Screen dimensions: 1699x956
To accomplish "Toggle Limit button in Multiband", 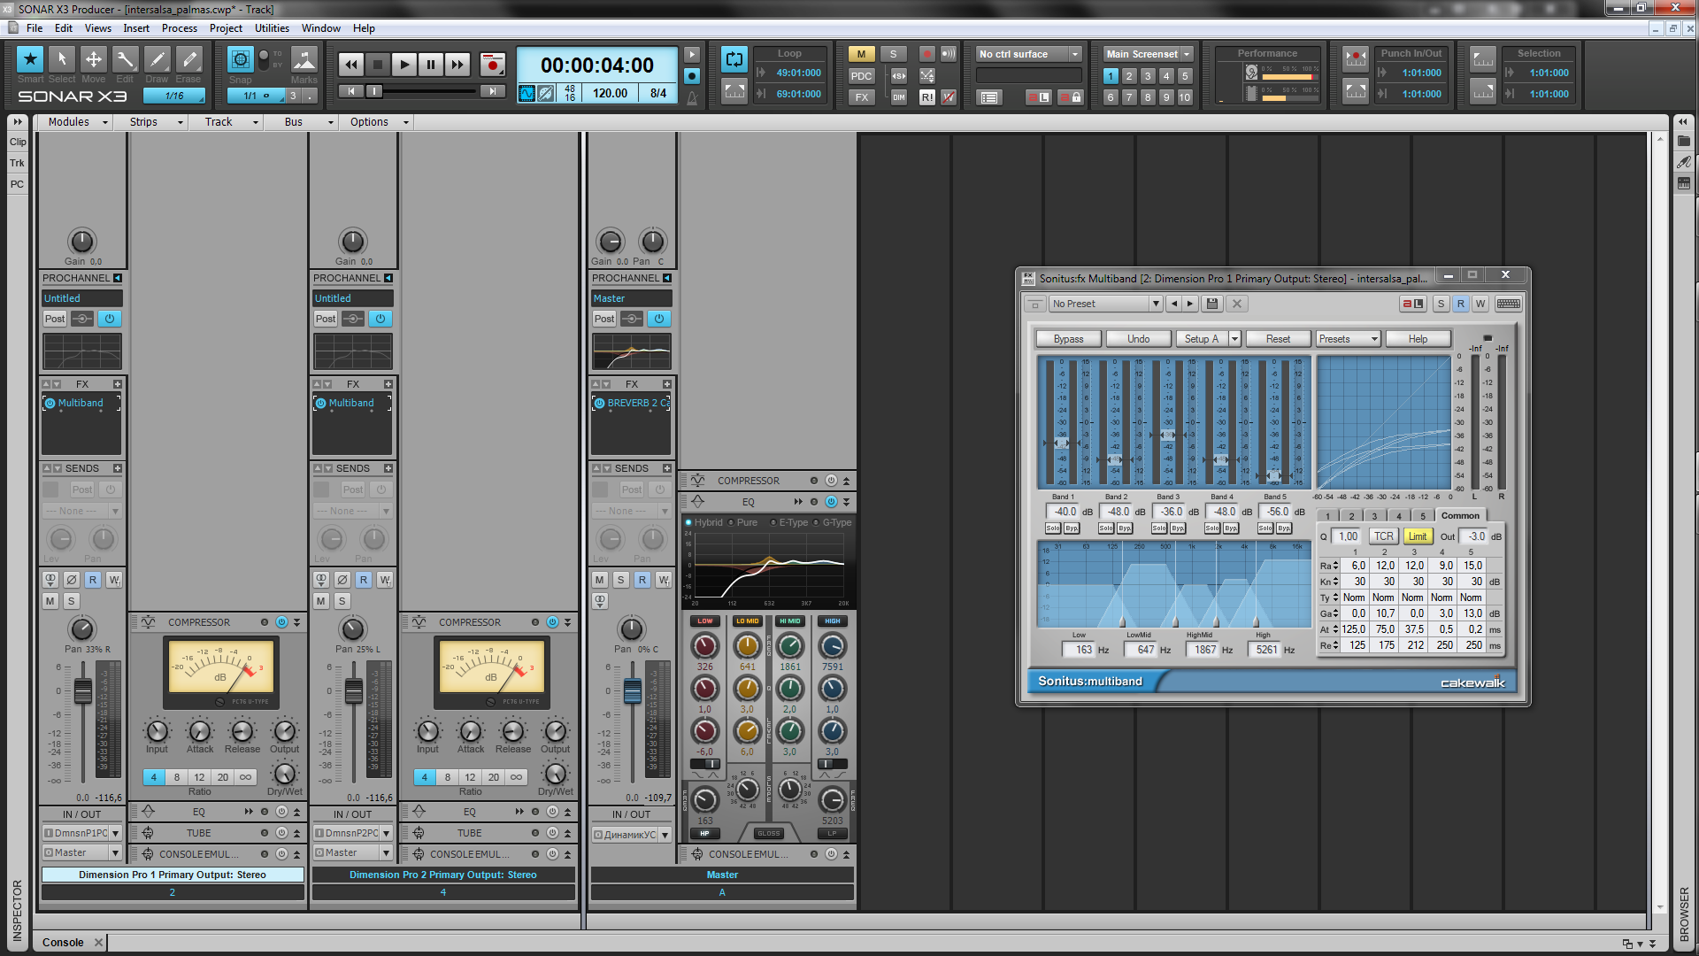I will (1418, 536).
